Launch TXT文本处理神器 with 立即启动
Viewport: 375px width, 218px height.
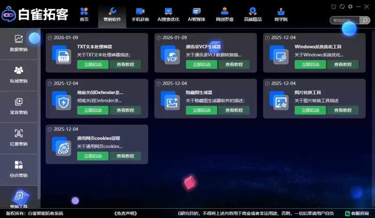[x=93, y=64]
